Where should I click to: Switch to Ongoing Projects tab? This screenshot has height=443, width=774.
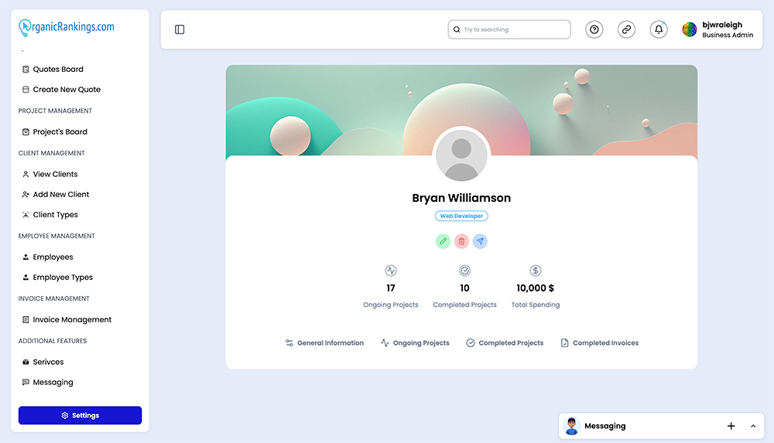pyautogui.click(x=415, y=342)
